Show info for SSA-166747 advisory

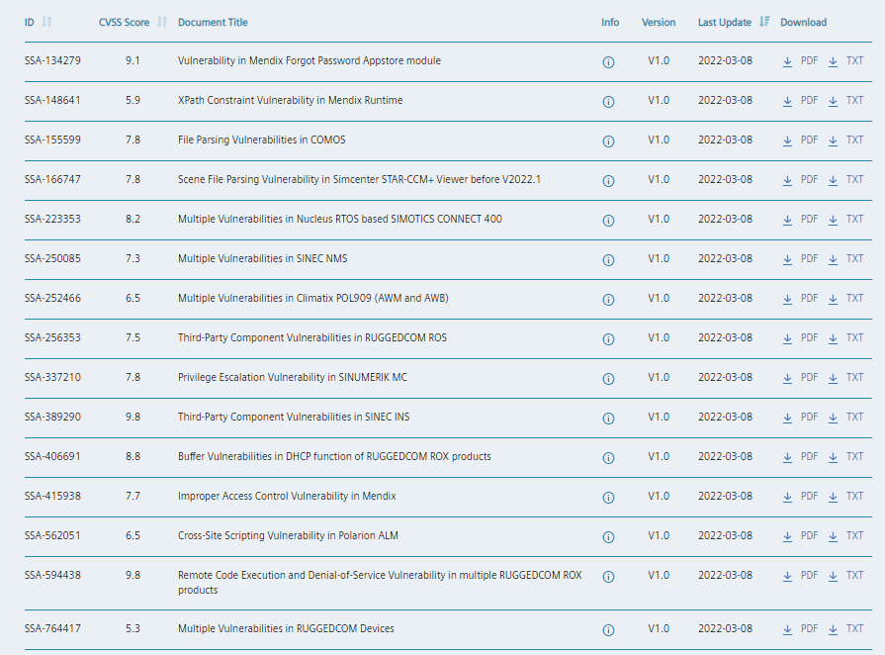pyautogui.click(x=608, y=181)
